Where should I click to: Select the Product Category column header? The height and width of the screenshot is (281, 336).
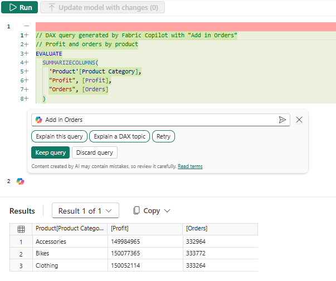click(x=69, y=229)
